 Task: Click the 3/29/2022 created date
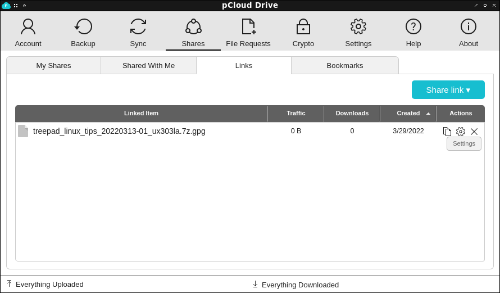(408, 131)
